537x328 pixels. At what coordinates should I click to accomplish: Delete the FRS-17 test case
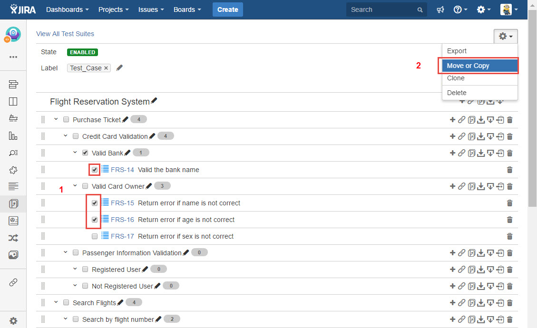point(509,236)
